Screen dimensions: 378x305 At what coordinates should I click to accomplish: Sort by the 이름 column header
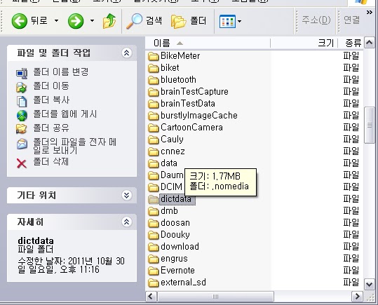coord(208,43)
